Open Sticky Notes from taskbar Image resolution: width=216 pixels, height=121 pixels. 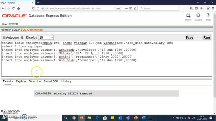point(112,118)
